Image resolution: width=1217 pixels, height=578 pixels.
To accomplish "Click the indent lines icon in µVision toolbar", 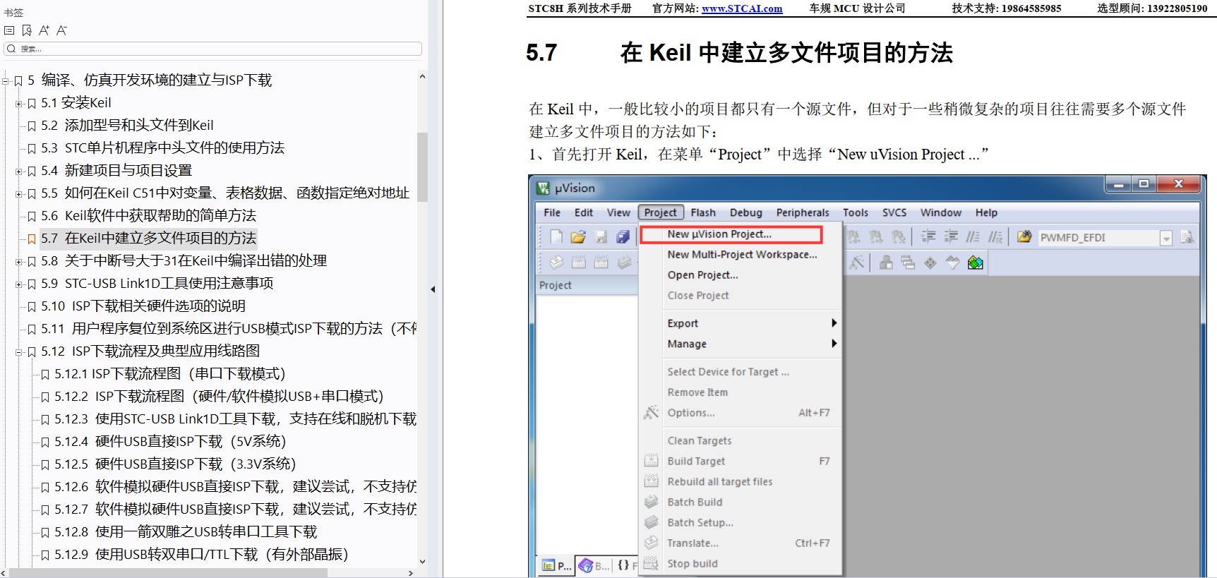I will click(928, 237).
